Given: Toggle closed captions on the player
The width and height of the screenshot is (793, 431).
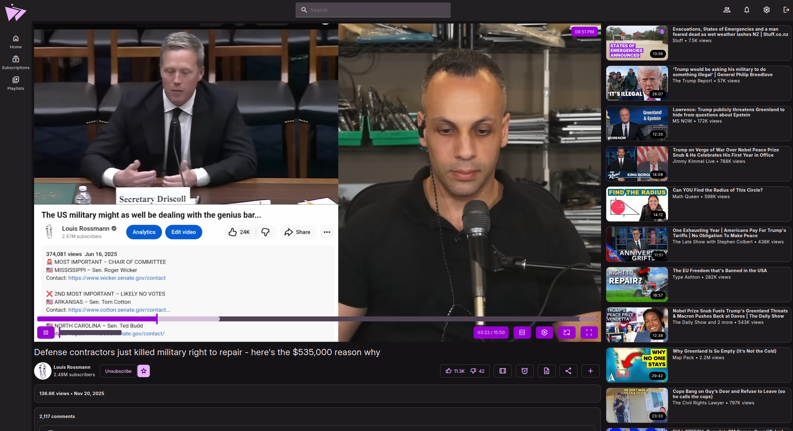Looking at the screenshot, I should tap(522, 333).
